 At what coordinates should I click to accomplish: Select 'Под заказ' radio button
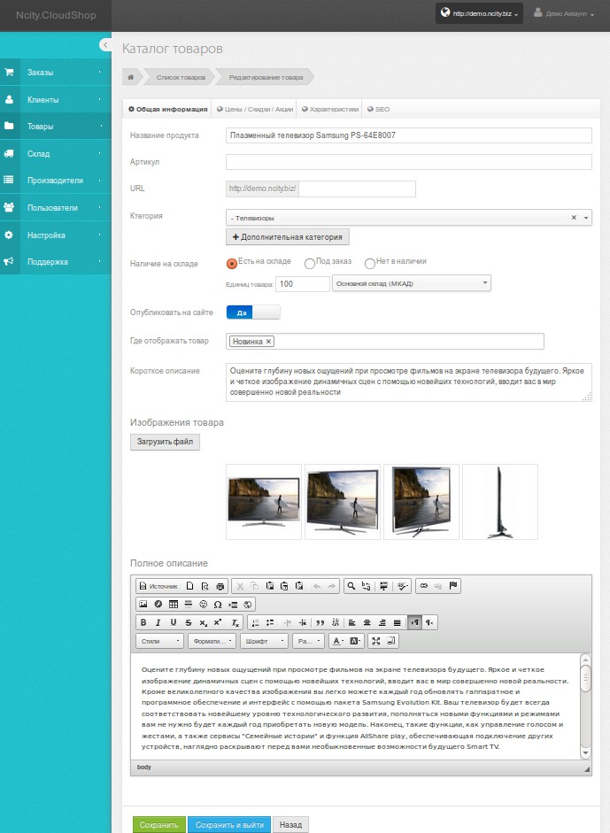pos(309,263)
